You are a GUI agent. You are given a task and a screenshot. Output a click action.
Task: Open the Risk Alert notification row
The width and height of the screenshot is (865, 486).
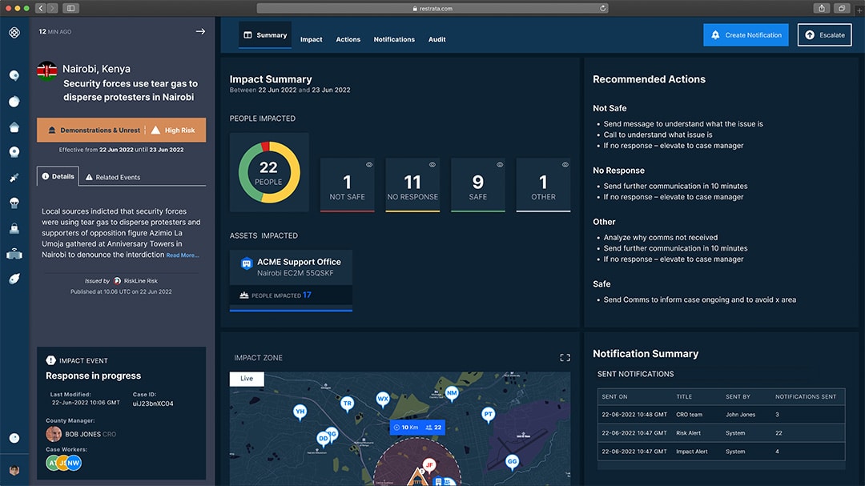pyautogui.click(x=721, y=433)
